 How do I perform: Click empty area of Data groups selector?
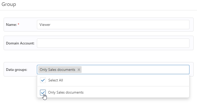[135, 70]
